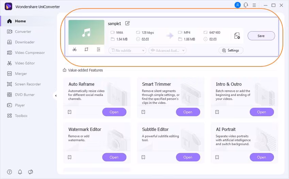
Task: Open the Auto Reframe tool
Action: [114, 112]
